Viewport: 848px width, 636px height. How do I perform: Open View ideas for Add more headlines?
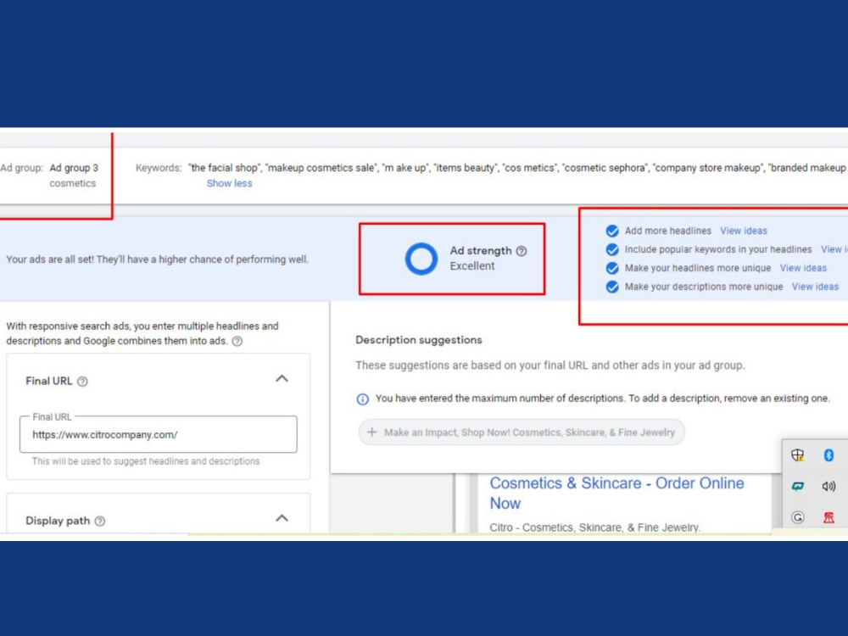tap(743, 231)
